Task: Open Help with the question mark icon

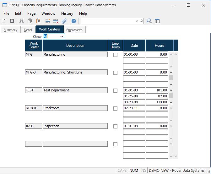Action: point(74,21)
